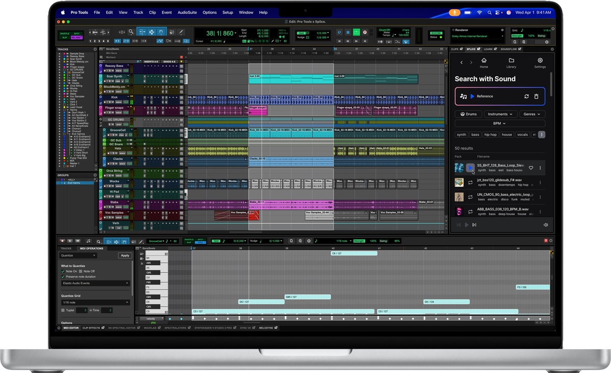Open more options for jzt_bss120_glidesub_F#.wav
The height and width of the screenshot is (373, 611).
click(540, 182)
